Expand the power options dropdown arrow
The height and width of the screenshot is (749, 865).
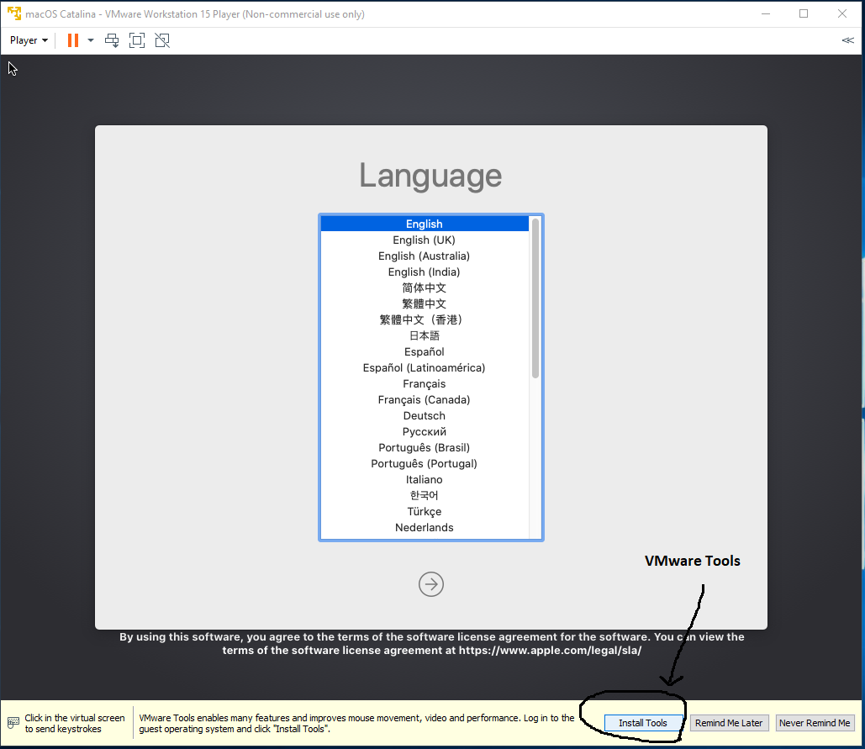coord(91,40)
